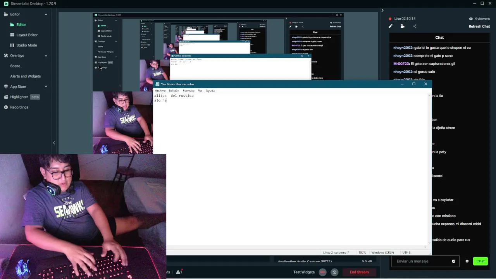Open the Editor item in the sidebar submenu
Viewport: 496px width, 279px height.
[21, 24]
